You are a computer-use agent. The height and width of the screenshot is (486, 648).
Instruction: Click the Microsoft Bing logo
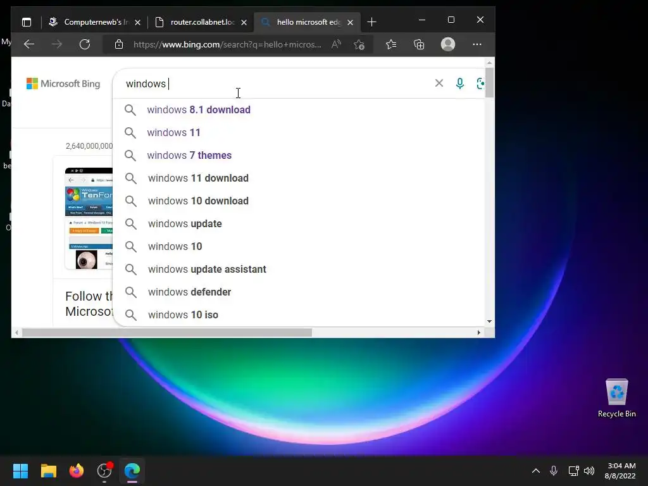(63, 84)
